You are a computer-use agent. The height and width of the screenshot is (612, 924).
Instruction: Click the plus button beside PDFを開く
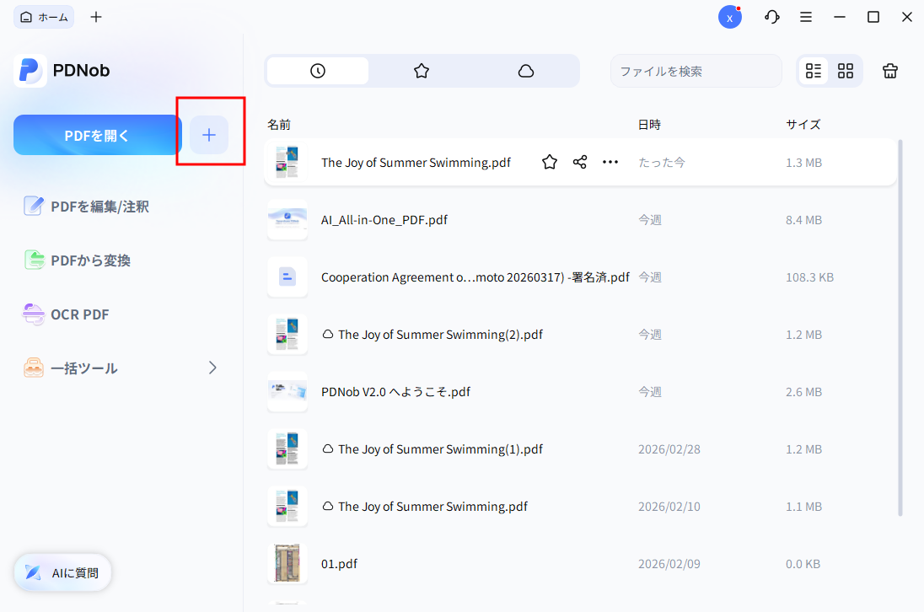(209, 135)
